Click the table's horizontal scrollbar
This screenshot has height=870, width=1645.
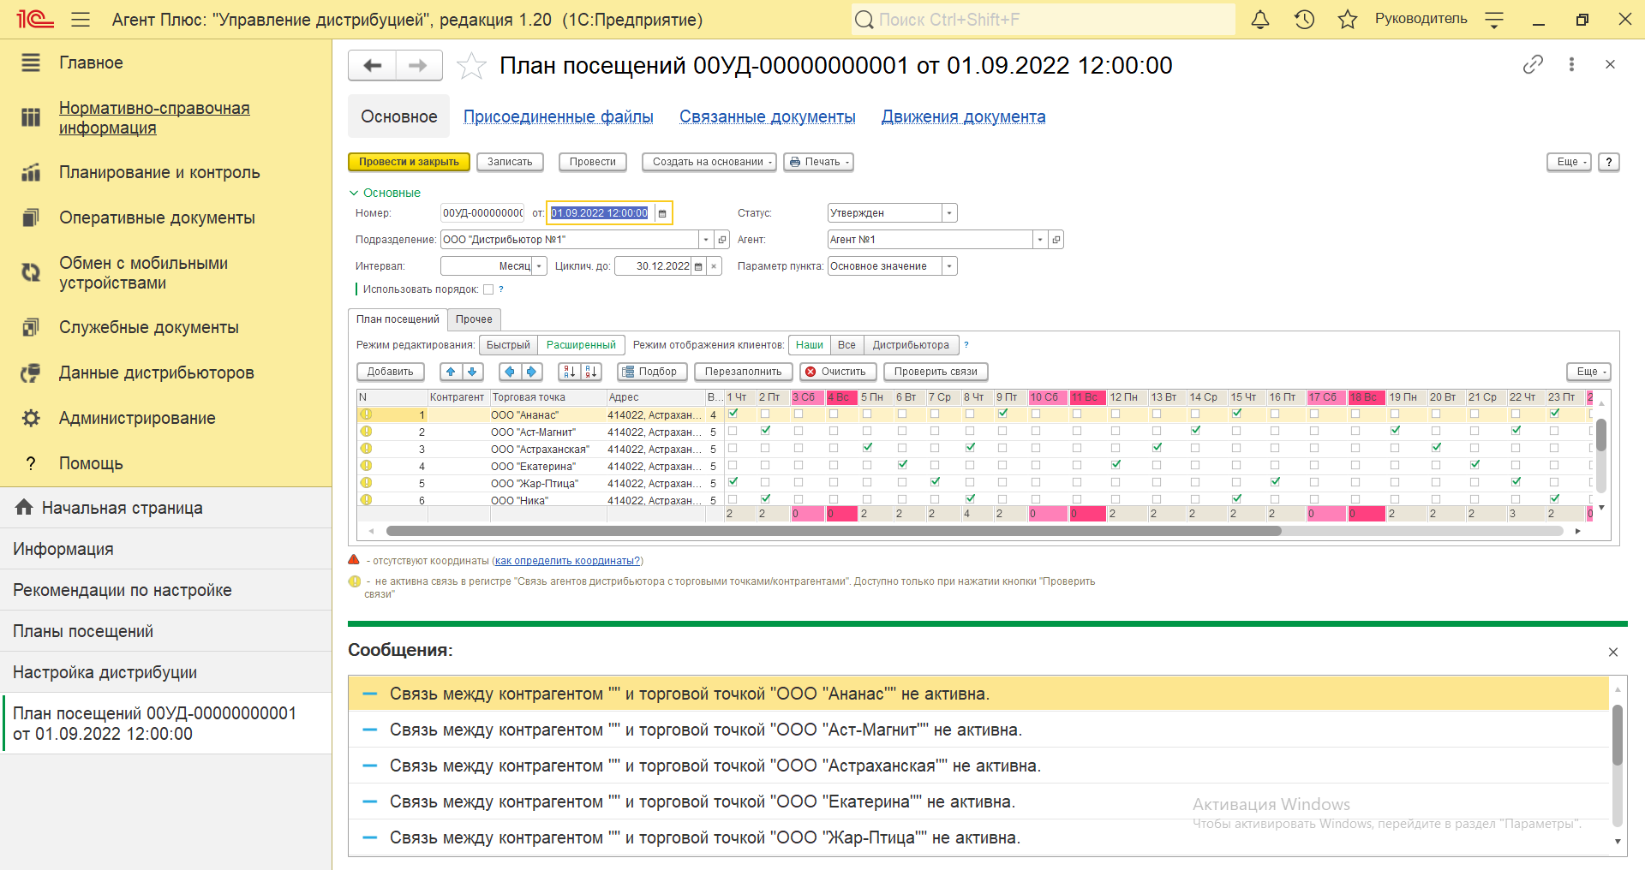pos(834,531)
